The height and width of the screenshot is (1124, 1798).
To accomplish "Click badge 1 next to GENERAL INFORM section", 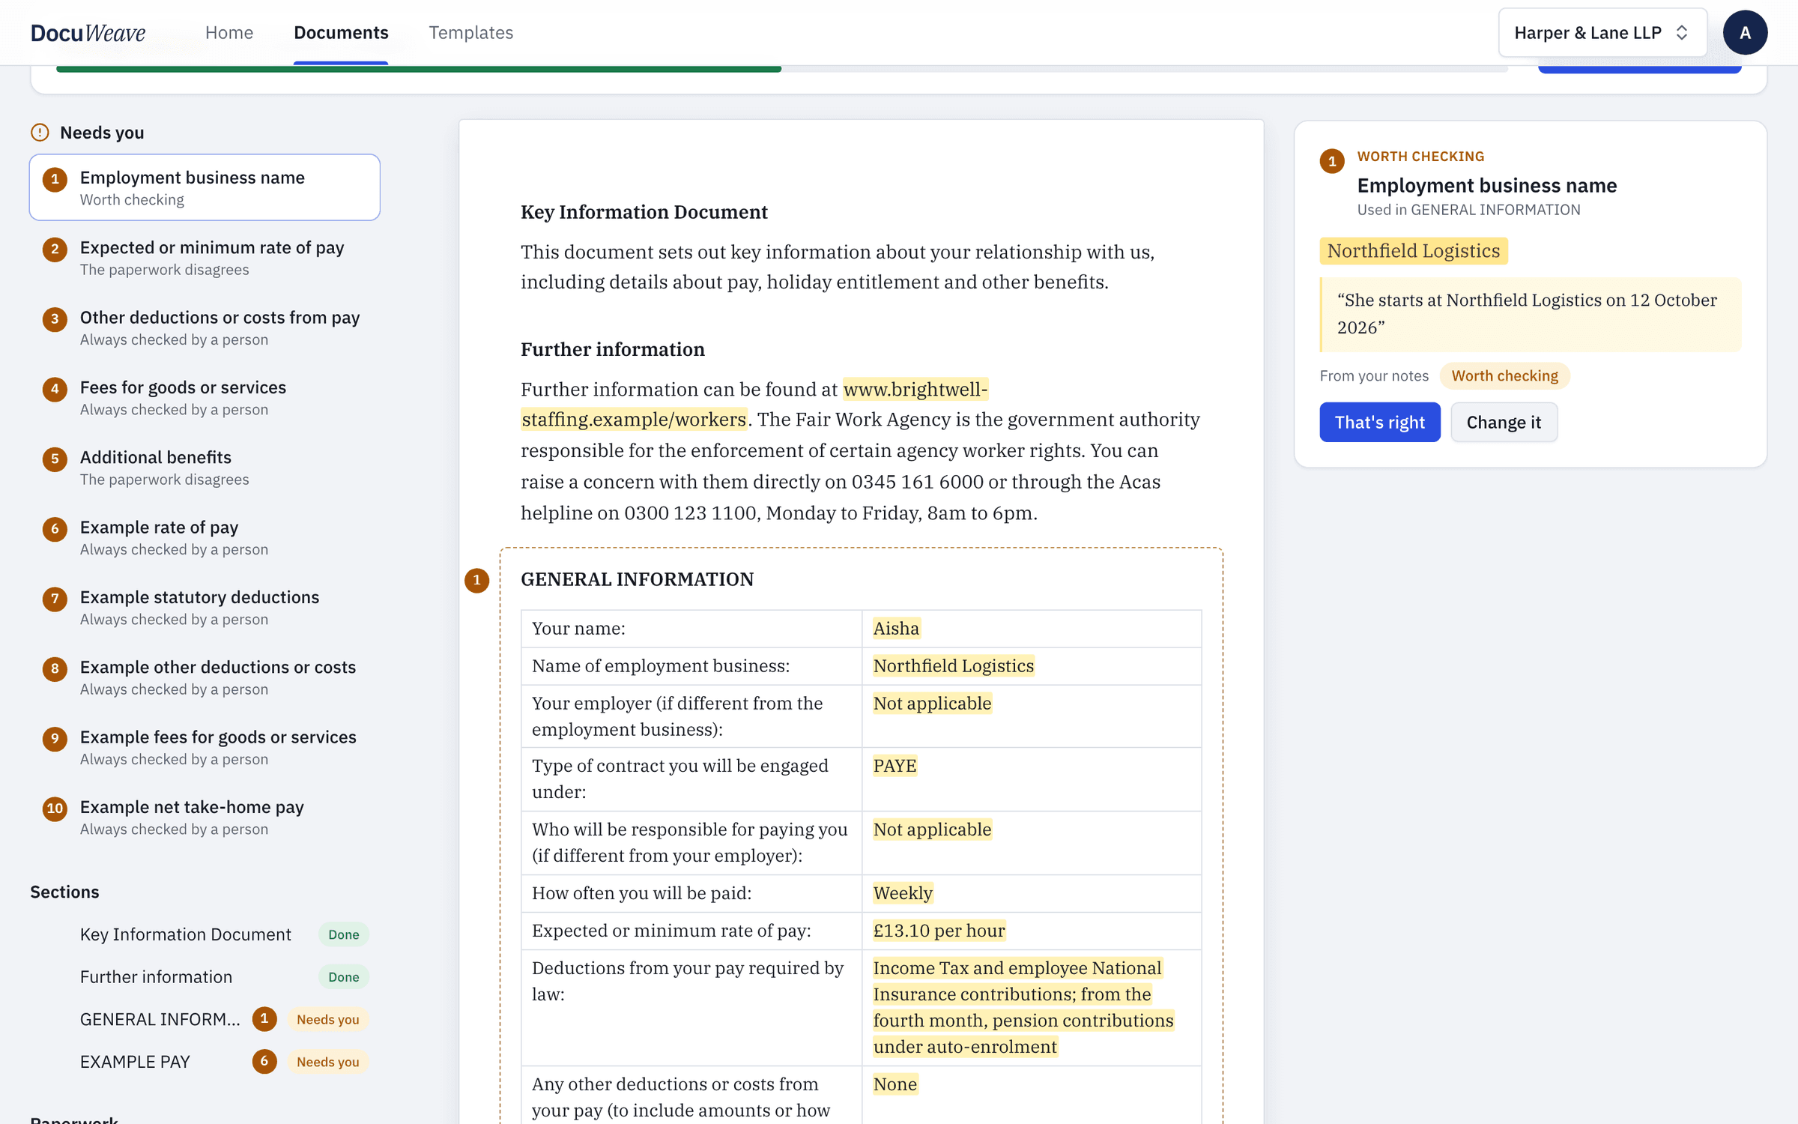I will point(264,1018).
